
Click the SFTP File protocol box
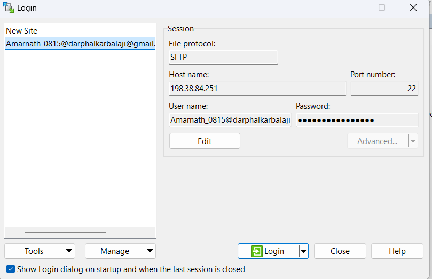click(x=223, y=57)
